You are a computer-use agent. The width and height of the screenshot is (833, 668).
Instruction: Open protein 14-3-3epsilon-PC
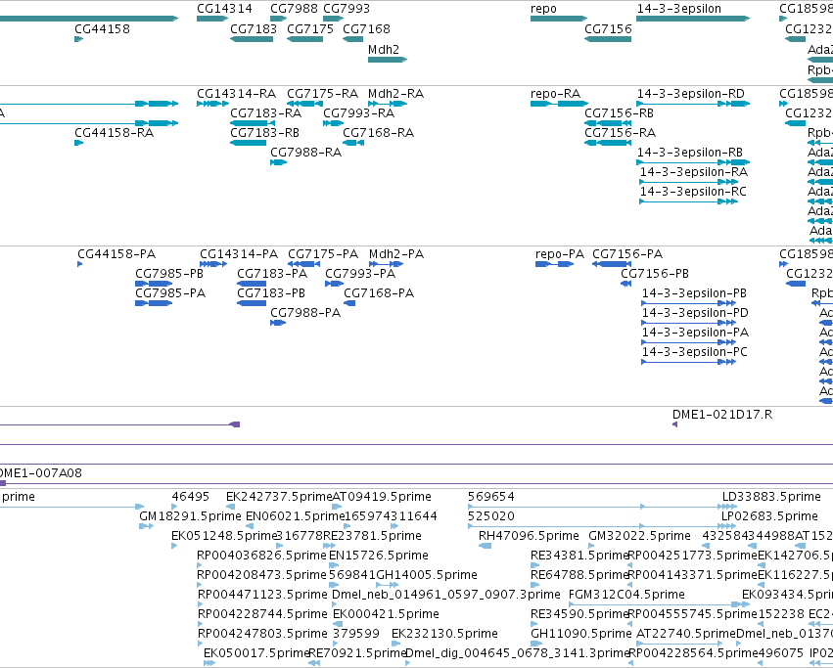[694, 352]
